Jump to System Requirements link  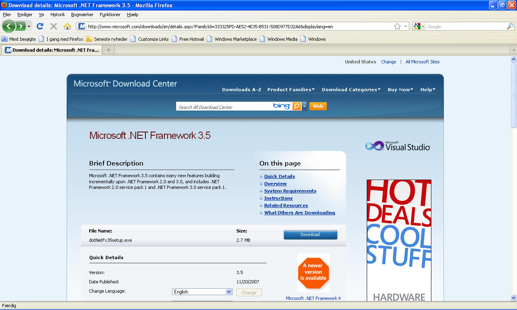pyautogui.click(x=290, y=191)
